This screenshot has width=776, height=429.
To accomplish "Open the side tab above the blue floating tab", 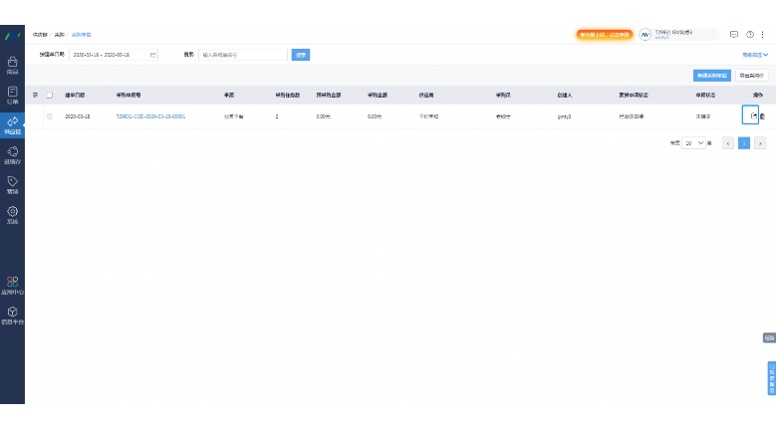I will 769,338.
